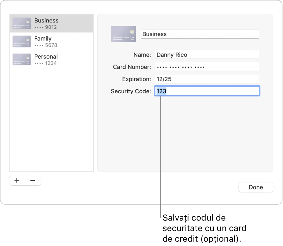Click the add card plus icon
This screenshot has height=246, width=283.
(17, 180)
